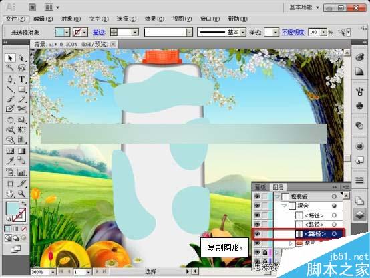Close the 背景.ai document tab

(114, 44)
